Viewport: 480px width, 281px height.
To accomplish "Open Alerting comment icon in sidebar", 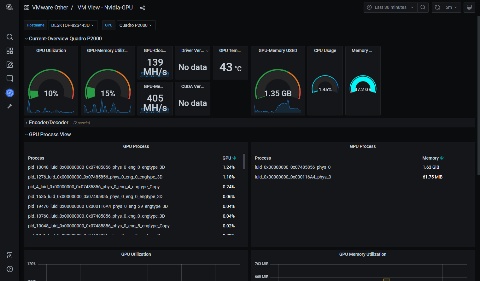I will (10, 79).
